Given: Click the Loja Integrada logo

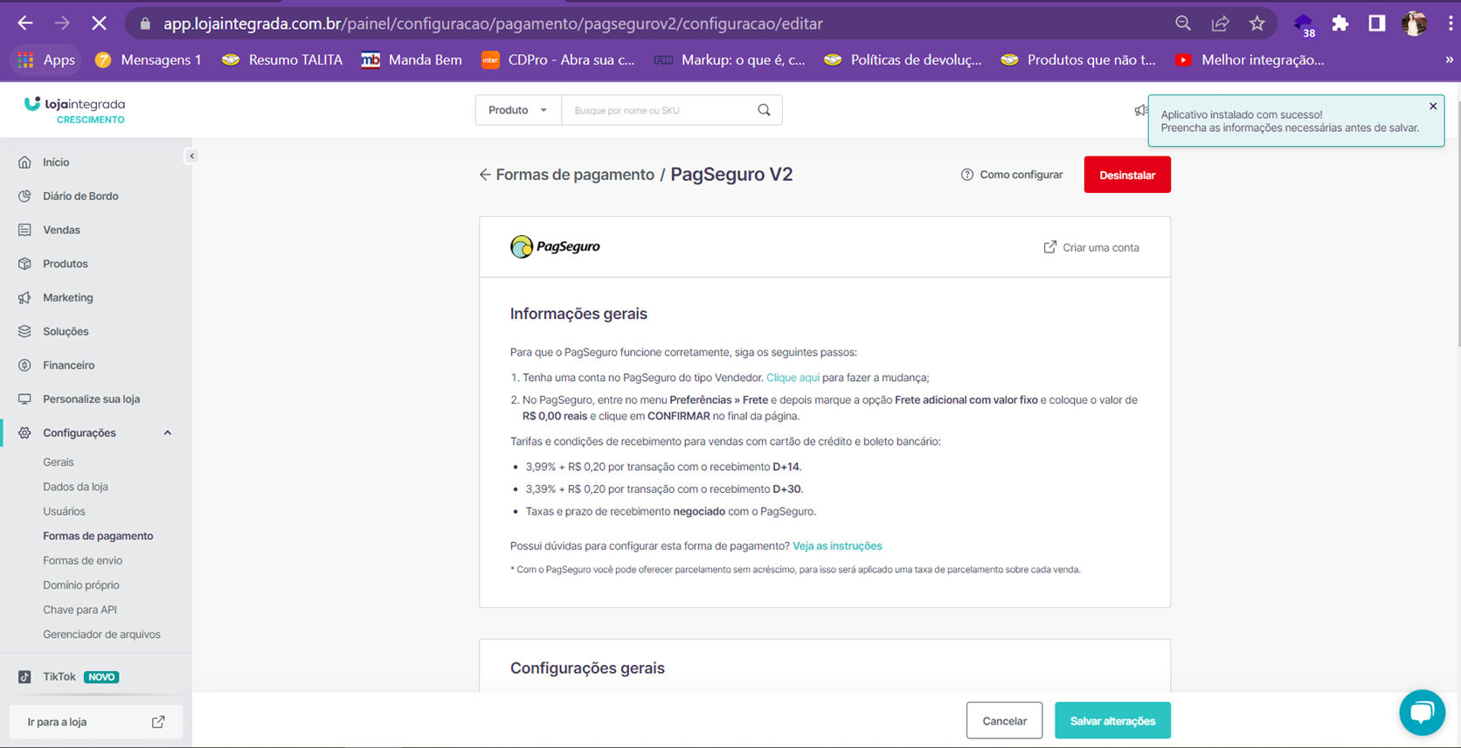Looking at the screenshot, I should [x=75, y=110].
